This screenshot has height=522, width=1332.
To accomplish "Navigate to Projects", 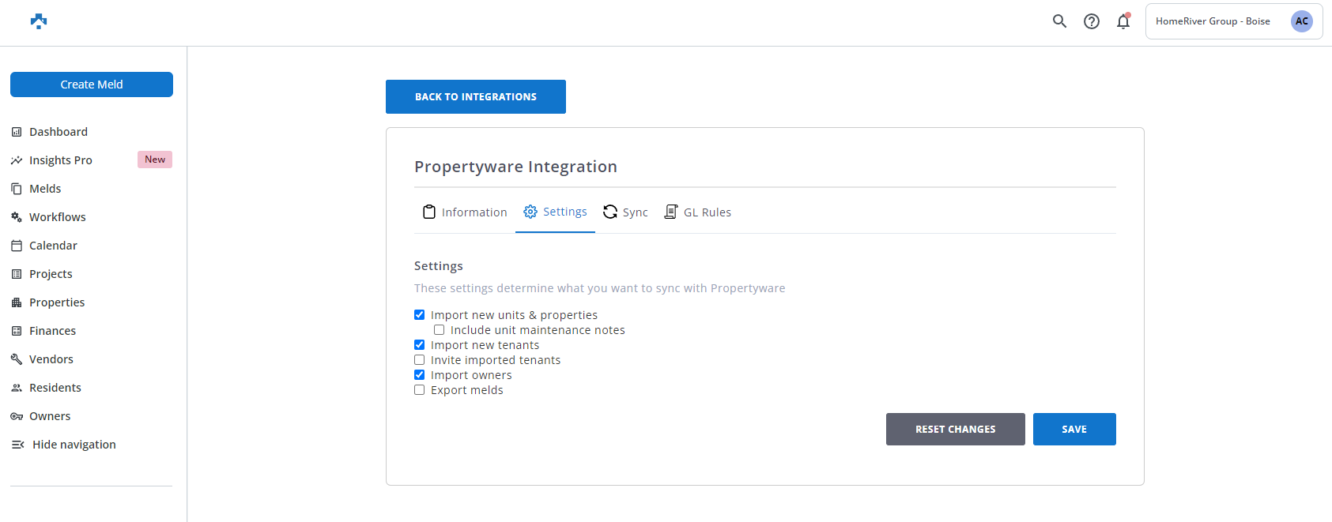I will point(51,274).
